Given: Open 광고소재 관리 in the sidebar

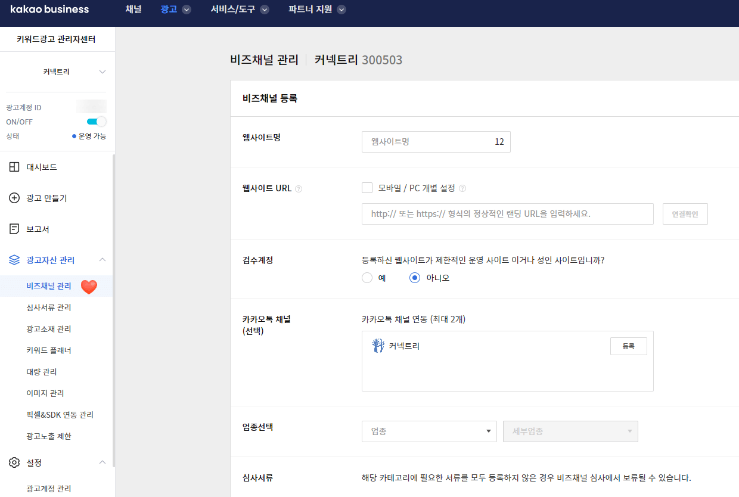Looking at the screenshot, I should click(x=49, y=329).
